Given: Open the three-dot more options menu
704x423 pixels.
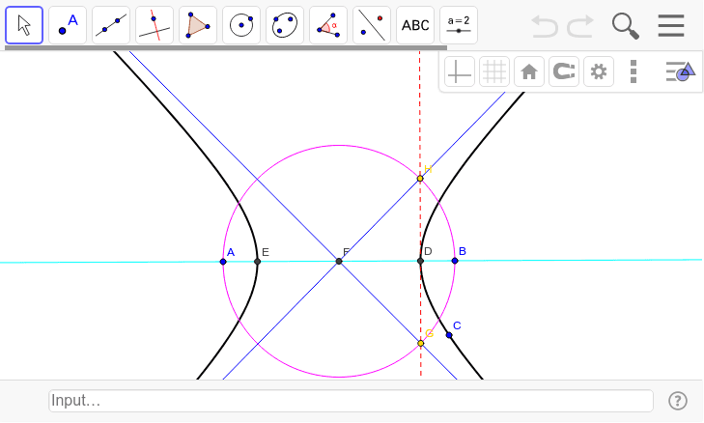Looking at the screenshot, I should coord(634,71).
